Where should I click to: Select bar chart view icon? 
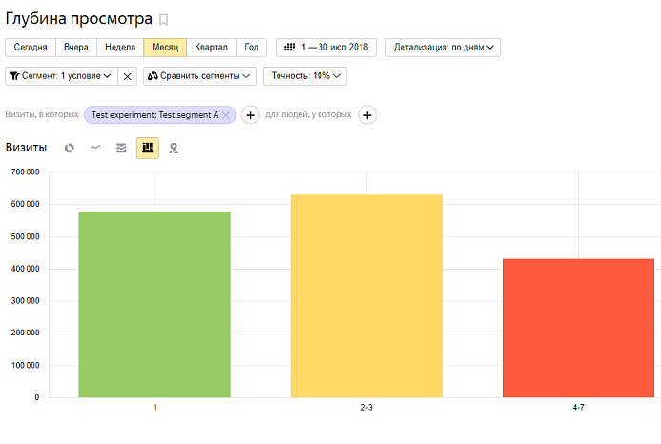(147, 148)
